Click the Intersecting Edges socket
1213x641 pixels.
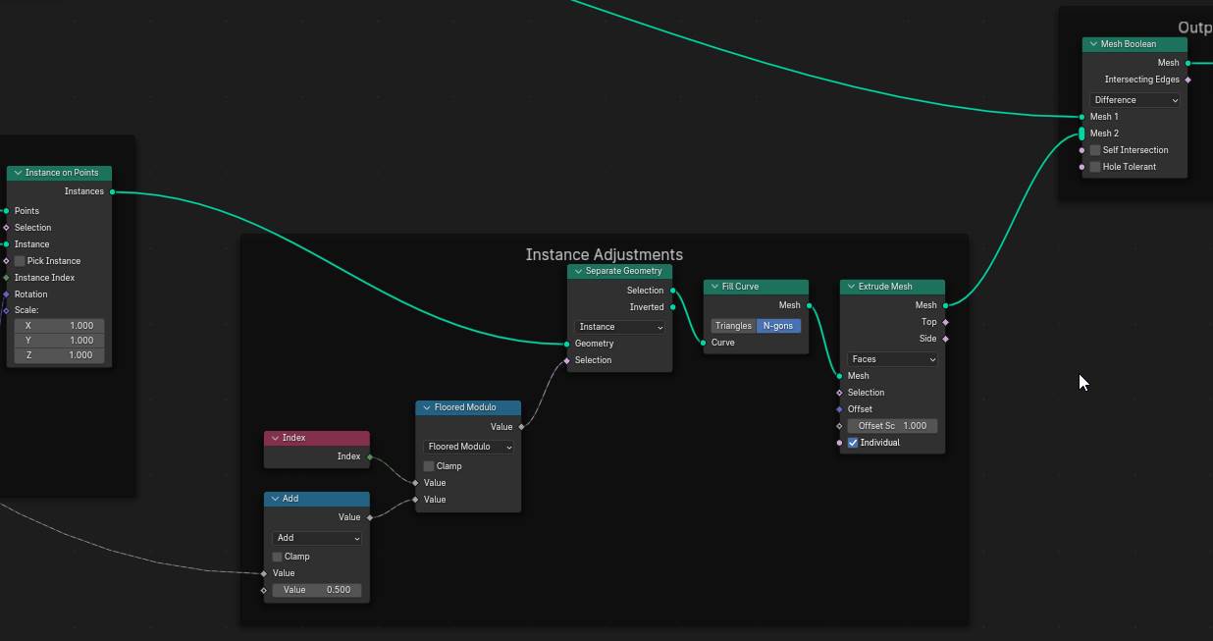coord(1187,80)
